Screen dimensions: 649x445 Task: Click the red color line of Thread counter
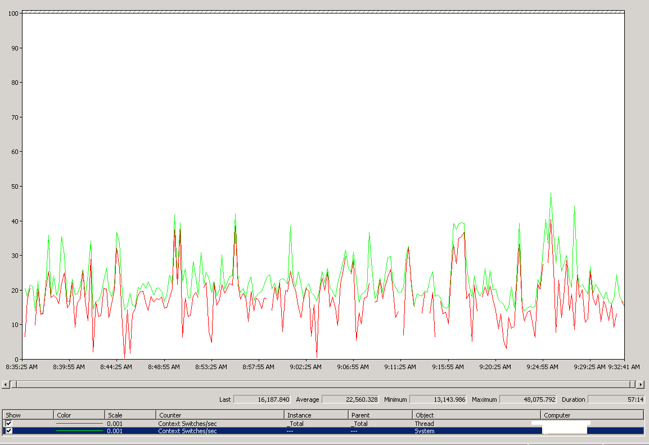(x=79, y=424)
